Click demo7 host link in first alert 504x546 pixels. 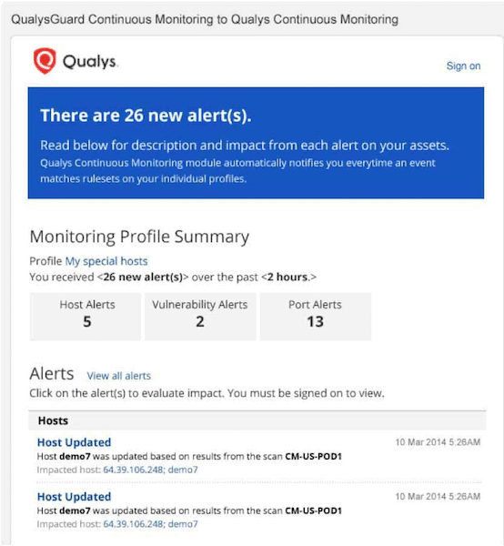click(x=183, y=470)
